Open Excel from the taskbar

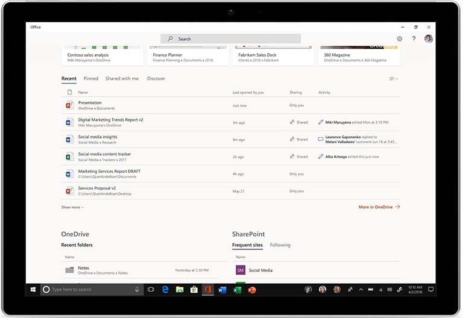[x=237, y=290]
